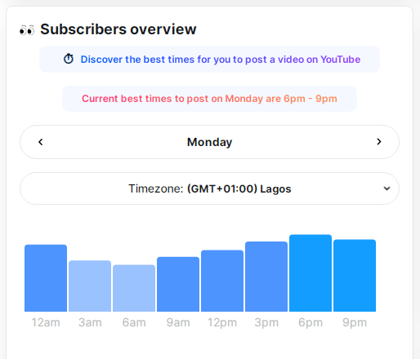Open the Timezone (GMT+01:00) Lagos dropdown
This screenshot has height=359, width=420.
(209, 188)
